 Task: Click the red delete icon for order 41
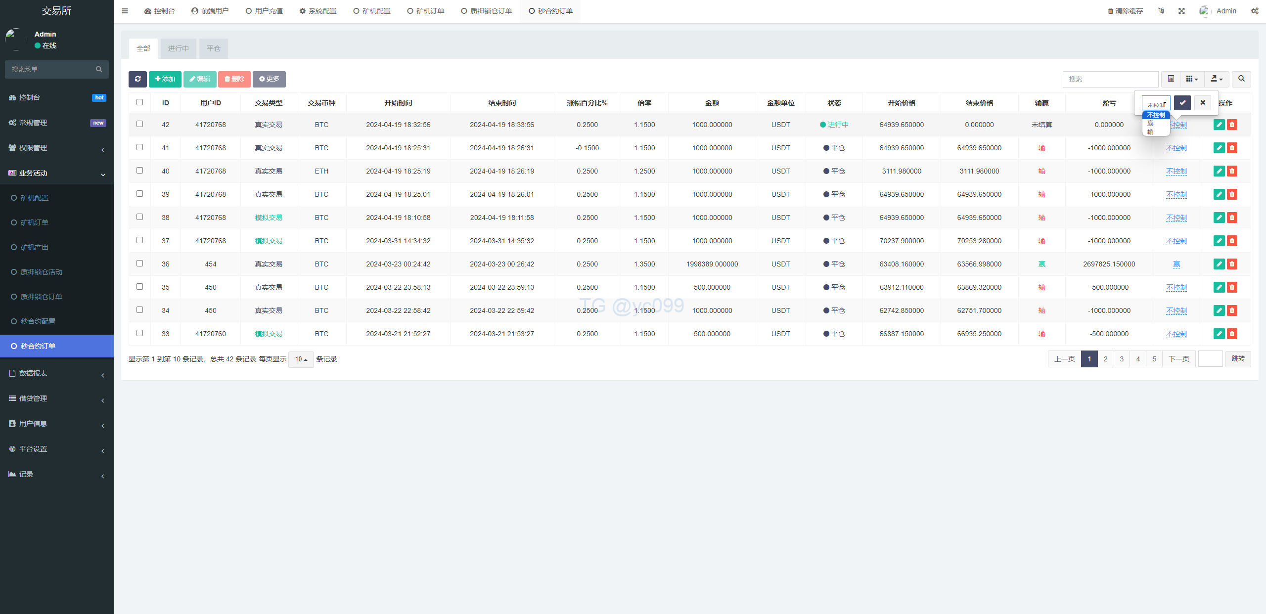tap(1232, 148)
